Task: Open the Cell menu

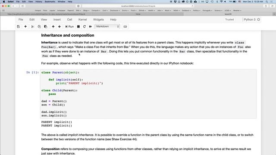Action: click(x=69, y=19)
